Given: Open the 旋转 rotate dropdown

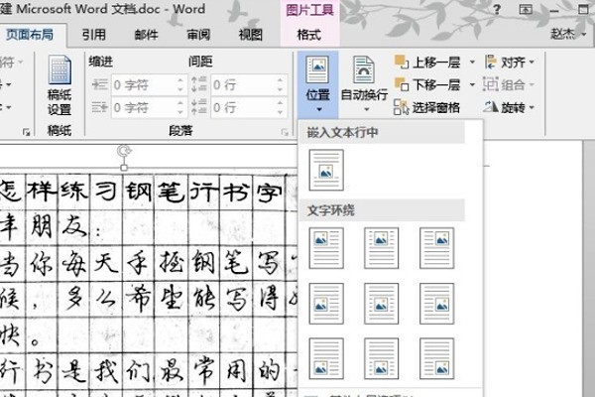Looking at the screenshot, I should pos(511,107).
